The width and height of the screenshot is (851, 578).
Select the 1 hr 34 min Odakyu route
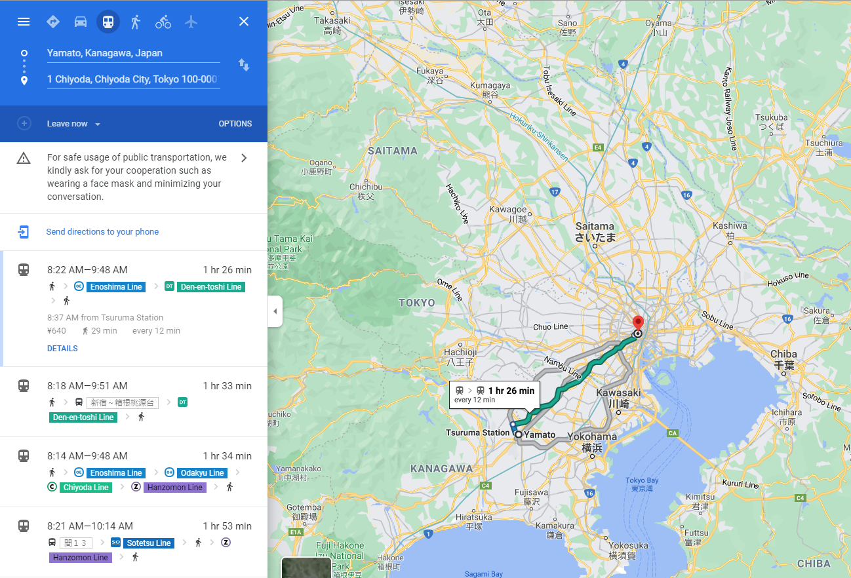coord(134,472)
